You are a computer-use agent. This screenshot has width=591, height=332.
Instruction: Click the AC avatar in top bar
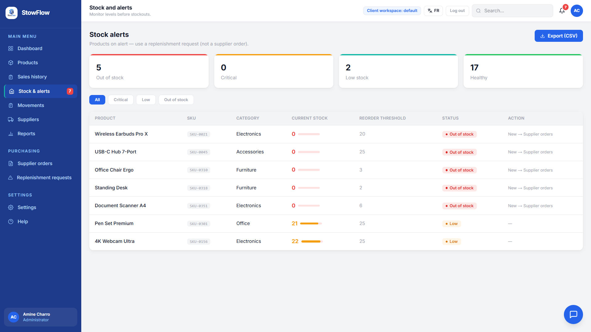(577, 11)
